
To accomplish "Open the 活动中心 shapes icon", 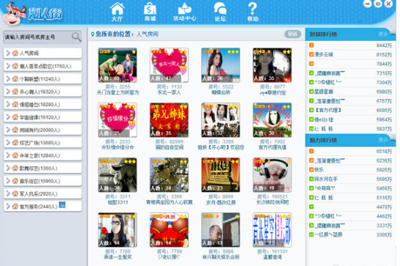I will point(185,10).
